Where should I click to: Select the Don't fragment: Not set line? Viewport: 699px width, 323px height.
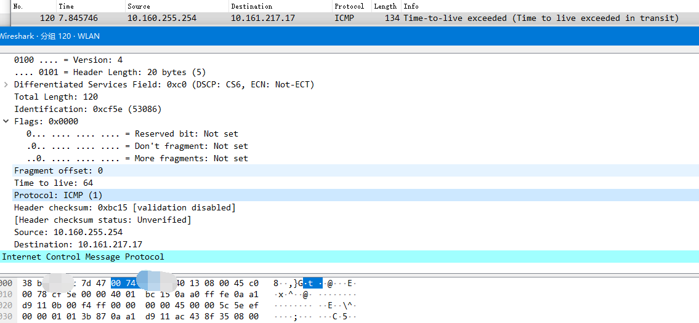click(137, 146)
